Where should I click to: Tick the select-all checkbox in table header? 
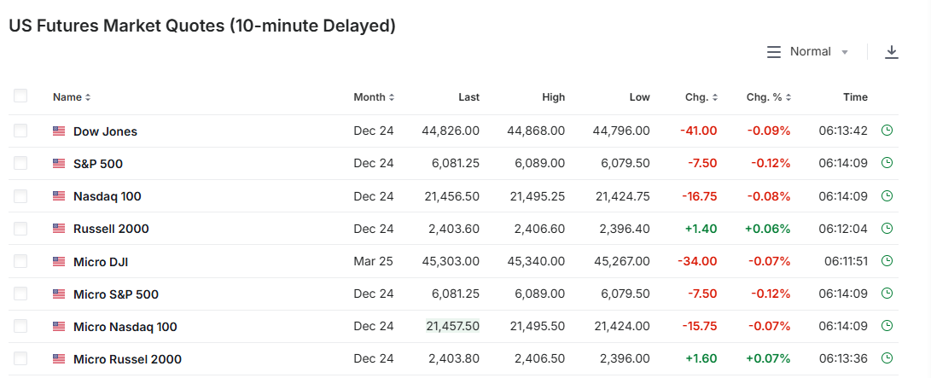20,96
